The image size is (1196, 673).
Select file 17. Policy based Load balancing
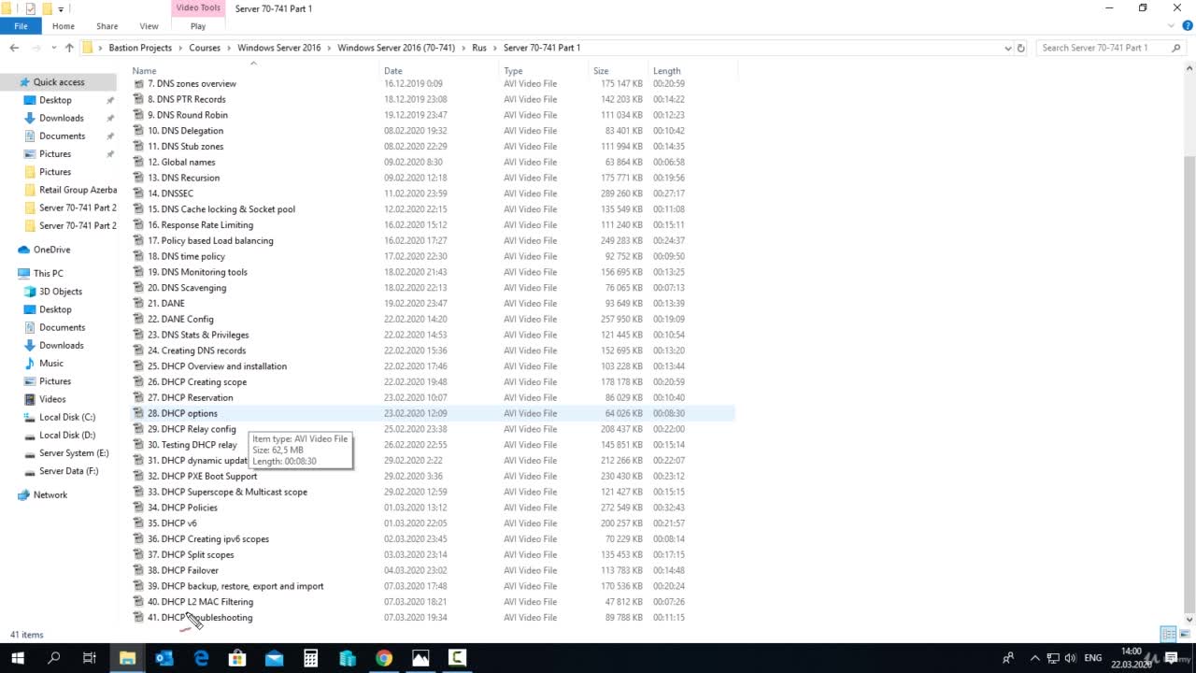click(210, 240)
